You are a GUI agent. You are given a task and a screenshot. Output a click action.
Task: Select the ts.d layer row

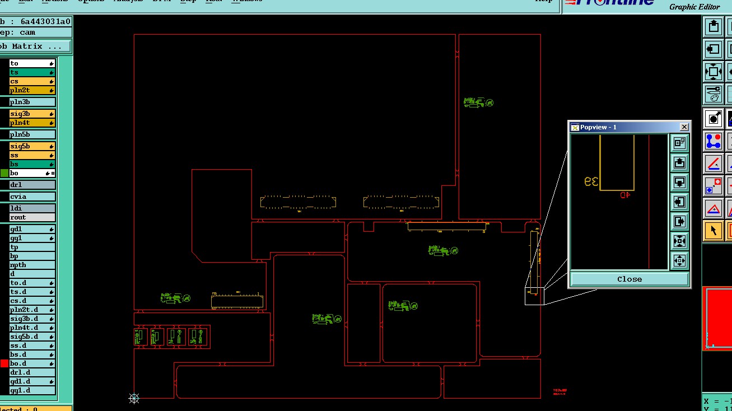pos(32,292)
